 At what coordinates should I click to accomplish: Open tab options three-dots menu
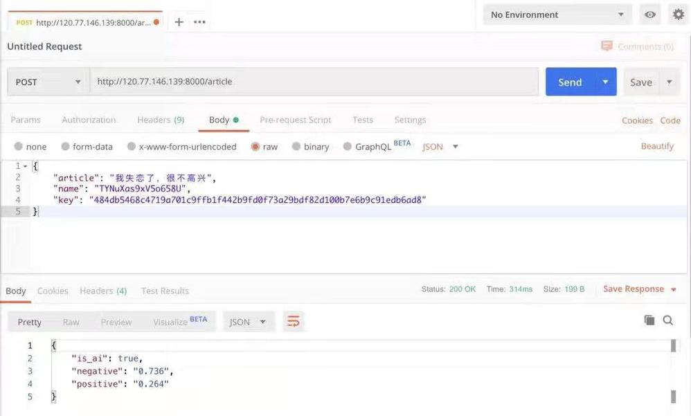click(199, 22)
